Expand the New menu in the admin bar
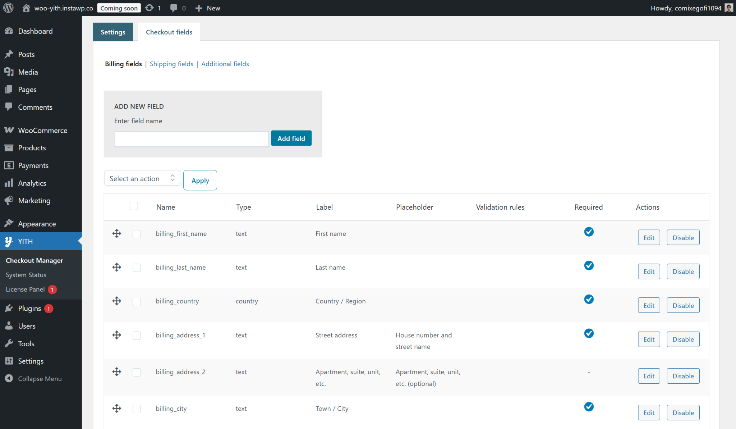Viewport: 736px width, 429px height. click(x=208, y=8)
